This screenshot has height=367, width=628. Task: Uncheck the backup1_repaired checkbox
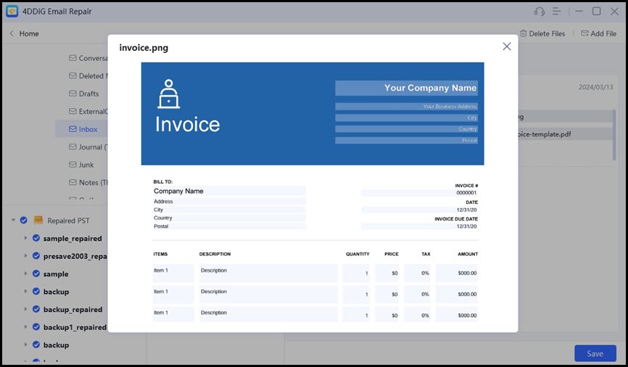36,327
